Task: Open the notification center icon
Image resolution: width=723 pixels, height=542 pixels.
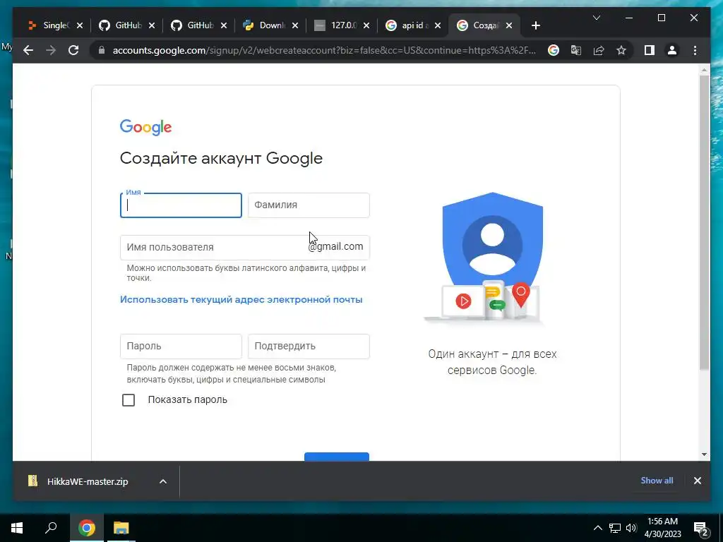Action: [x=701, y=528]
